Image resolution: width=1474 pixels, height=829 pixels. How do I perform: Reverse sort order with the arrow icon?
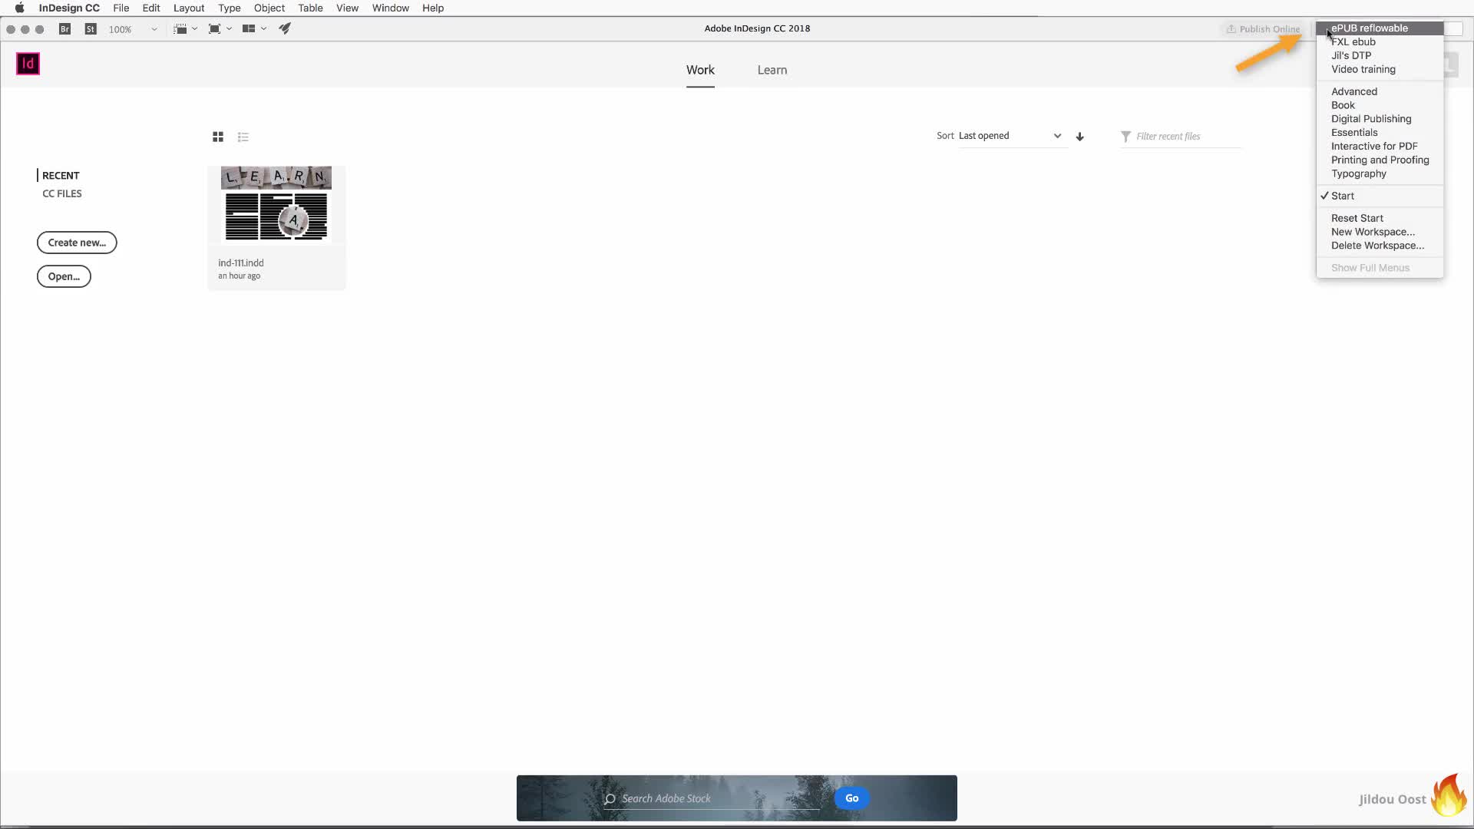tap(1080, 137)
